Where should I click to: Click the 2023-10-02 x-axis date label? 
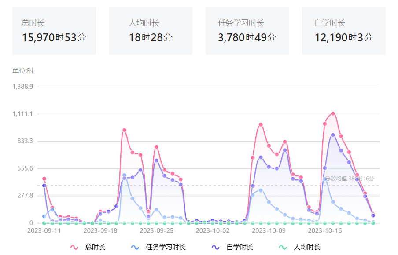click(x=213, y=230)
